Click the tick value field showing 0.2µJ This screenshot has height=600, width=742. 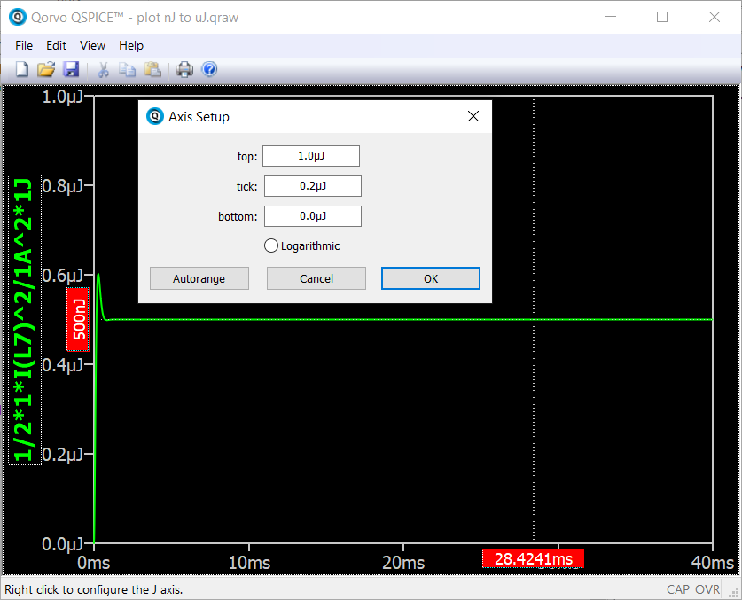click(x=313, y=186)
